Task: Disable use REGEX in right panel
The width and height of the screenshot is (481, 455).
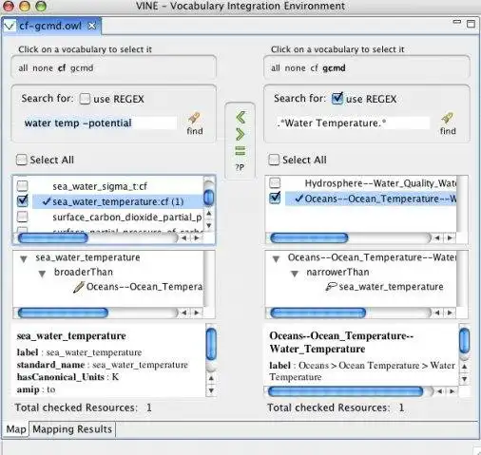Action: [x=337, y=99]
